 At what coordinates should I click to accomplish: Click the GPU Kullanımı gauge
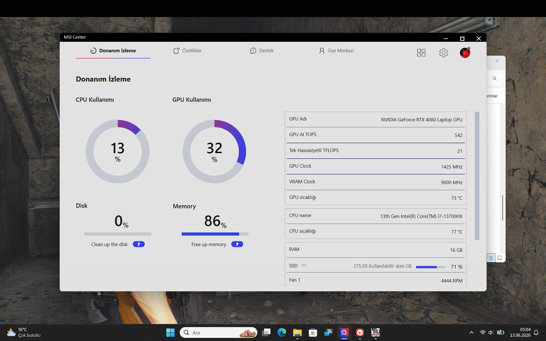coord(214,151)
